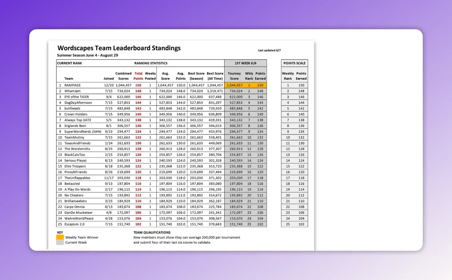Select the team name 'Crown Holders'
Viewport: 452px width, 280px height.
[x=76, y=114]
